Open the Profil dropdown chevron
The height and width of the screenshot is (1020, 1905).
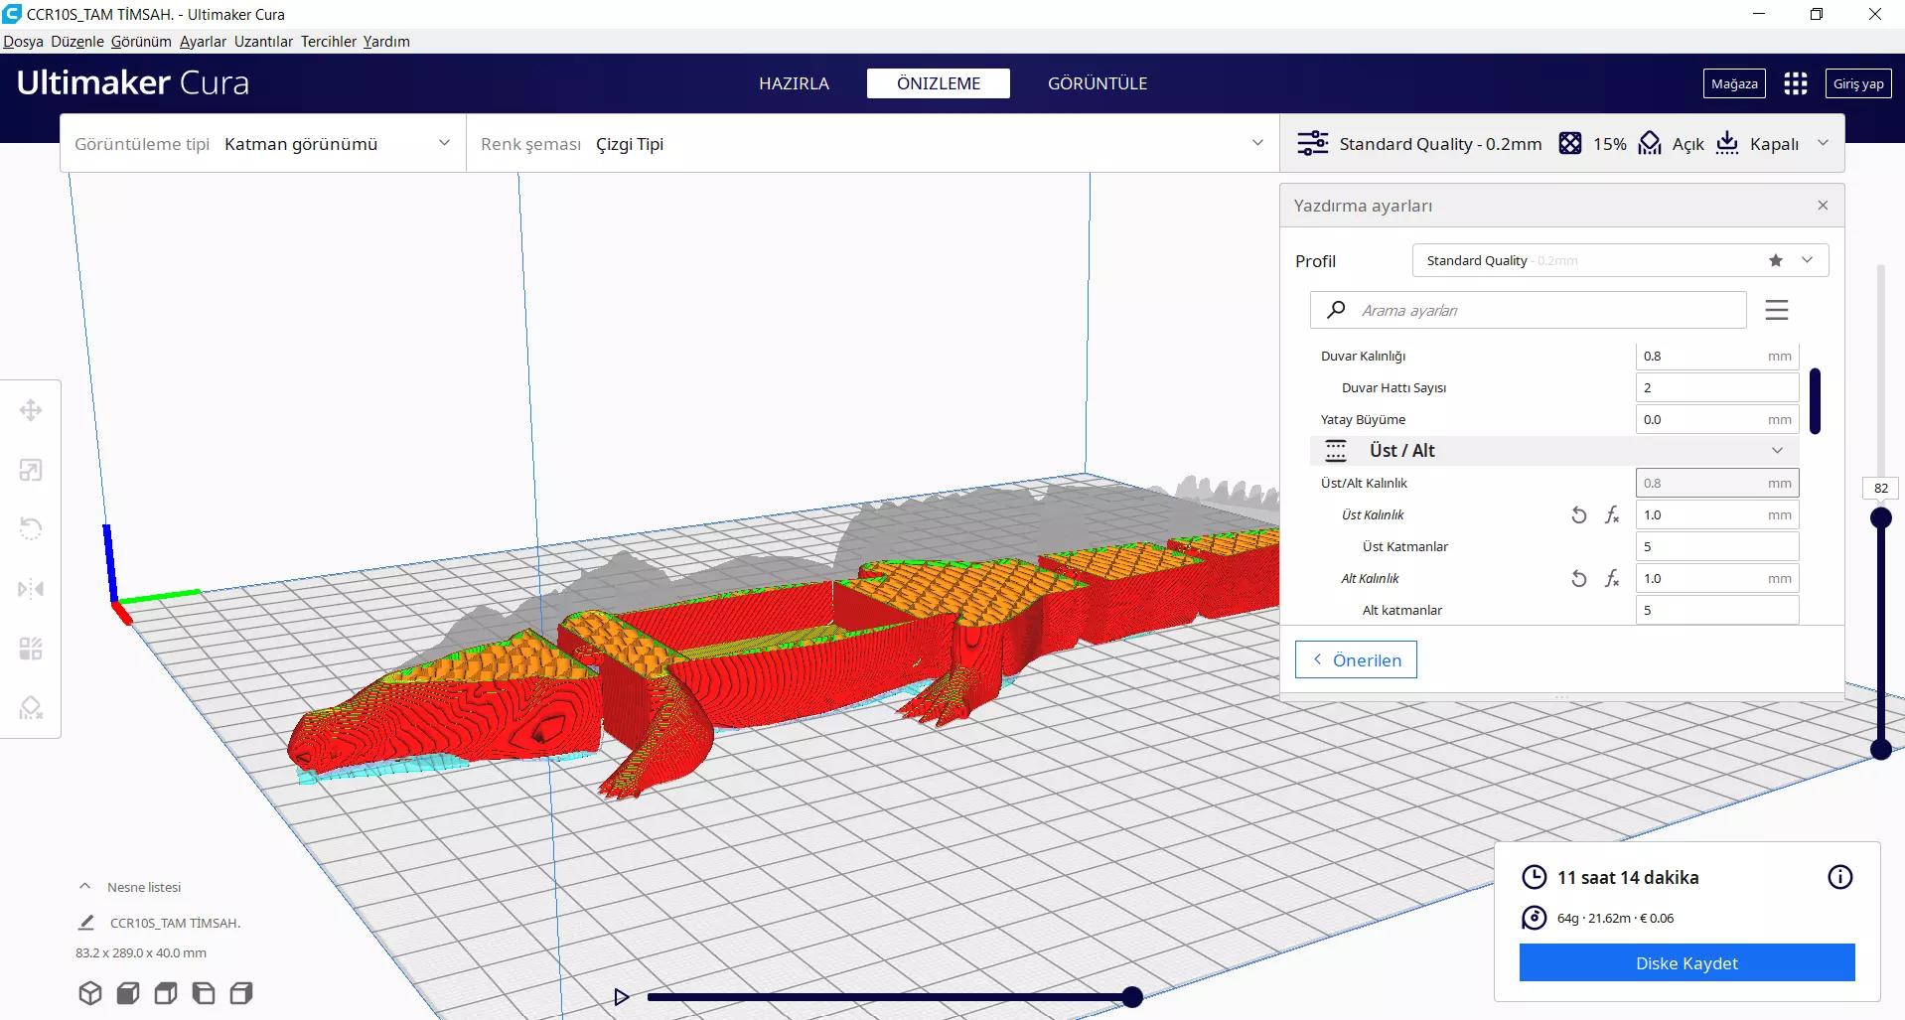[x=1807, y=260]
